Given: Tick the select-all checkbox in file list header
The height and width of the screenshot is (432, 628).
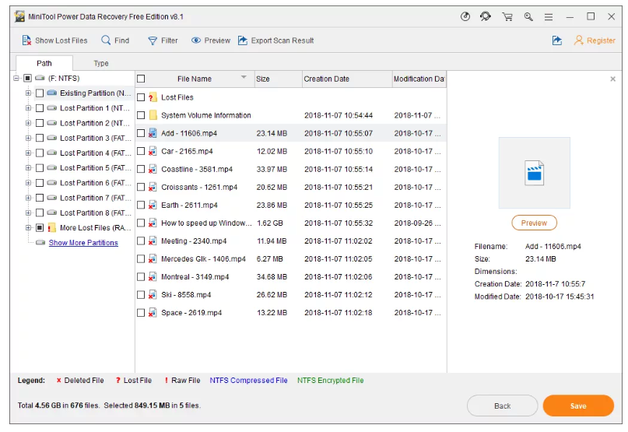Looking at the screenshot, I should (x=141, y=79).
